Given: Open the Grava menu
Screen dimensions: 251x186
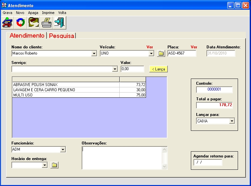Looking at the screenshot, I should pyautogui.click(x=7, y=13).
